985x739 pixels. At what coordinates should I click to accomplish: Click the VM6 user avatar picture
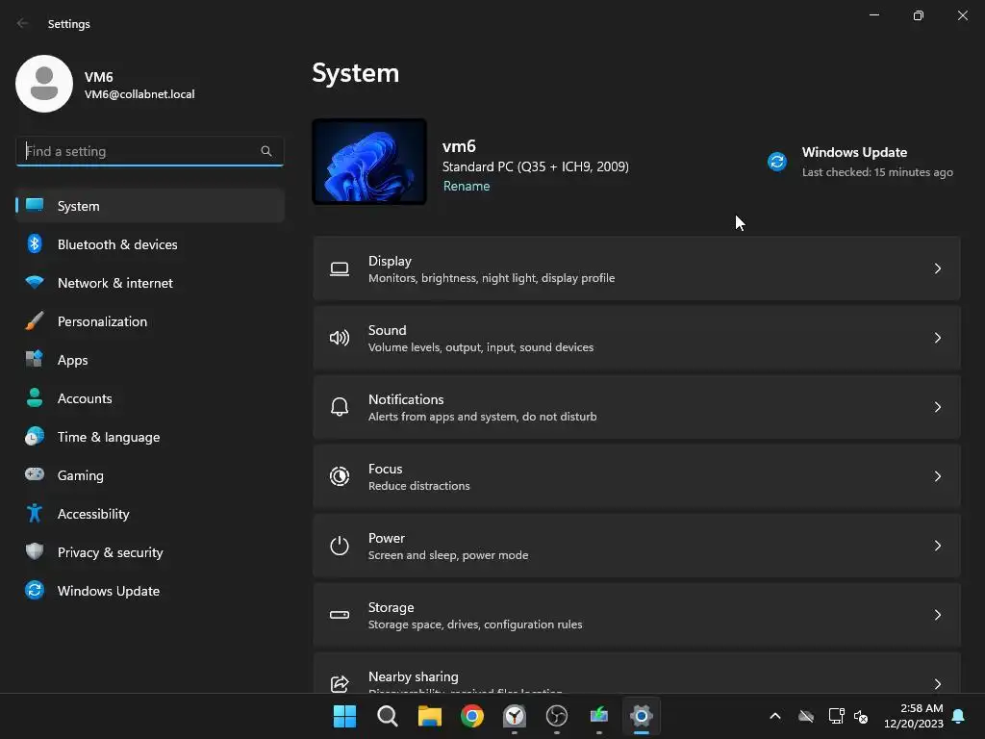pyautogui.click(x=44, y=84)
